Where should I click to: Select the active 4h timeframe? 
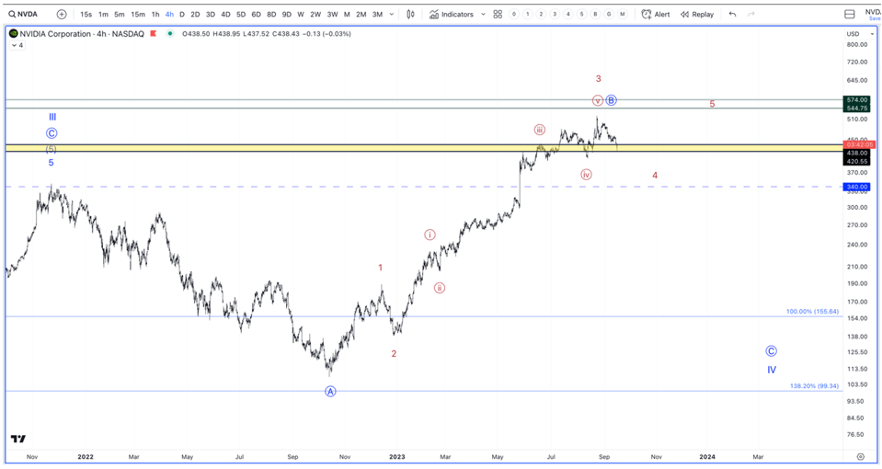pyautogui.click(x=169, y=14)
